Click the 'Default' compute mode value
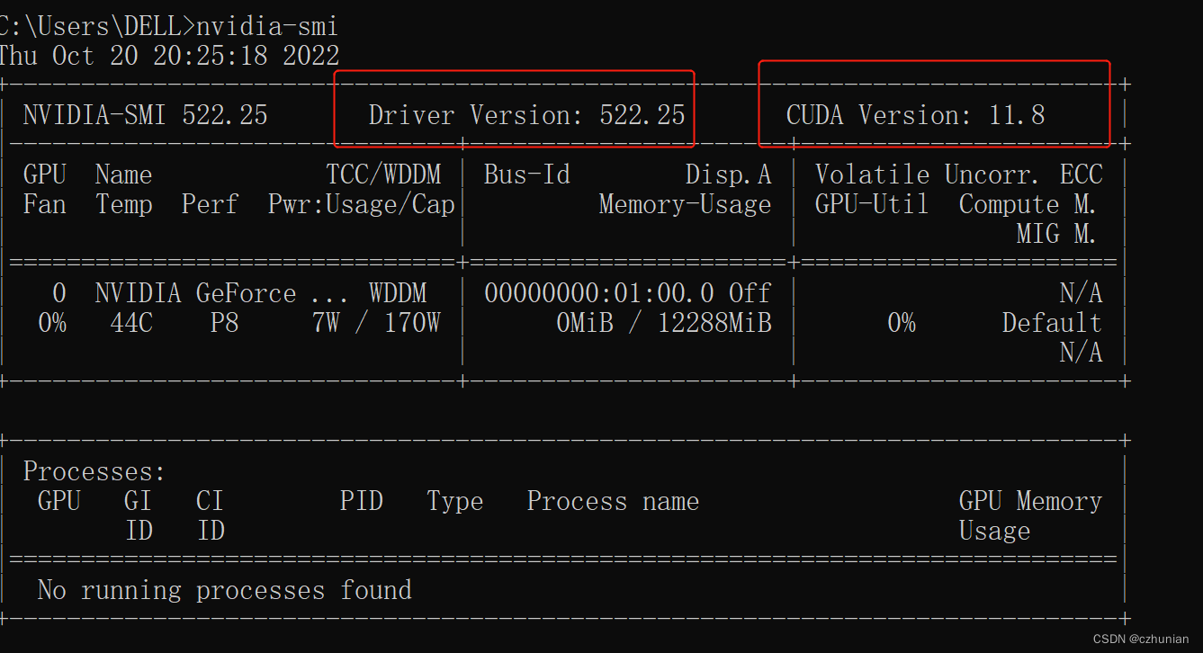Screen dimensions: 1203x653 click(1052, 323)
